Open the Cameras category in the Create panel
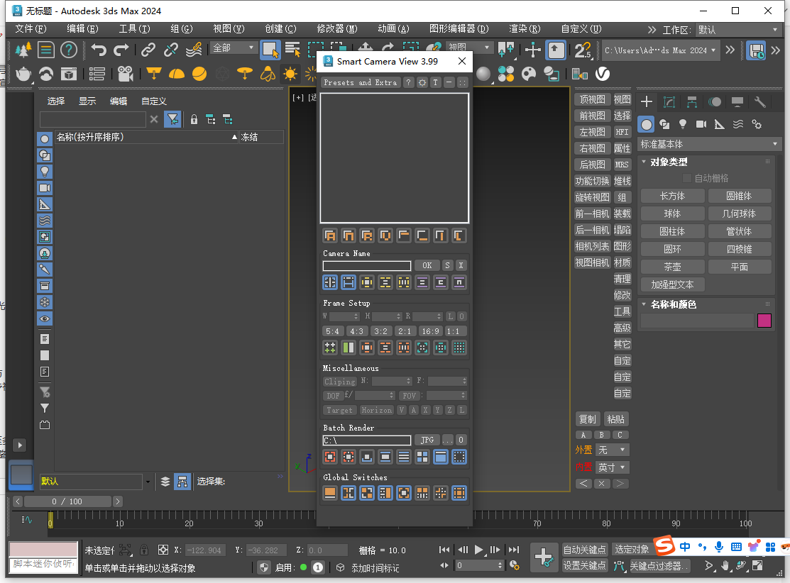Screen dimensions: 790x583 [701, 124]
